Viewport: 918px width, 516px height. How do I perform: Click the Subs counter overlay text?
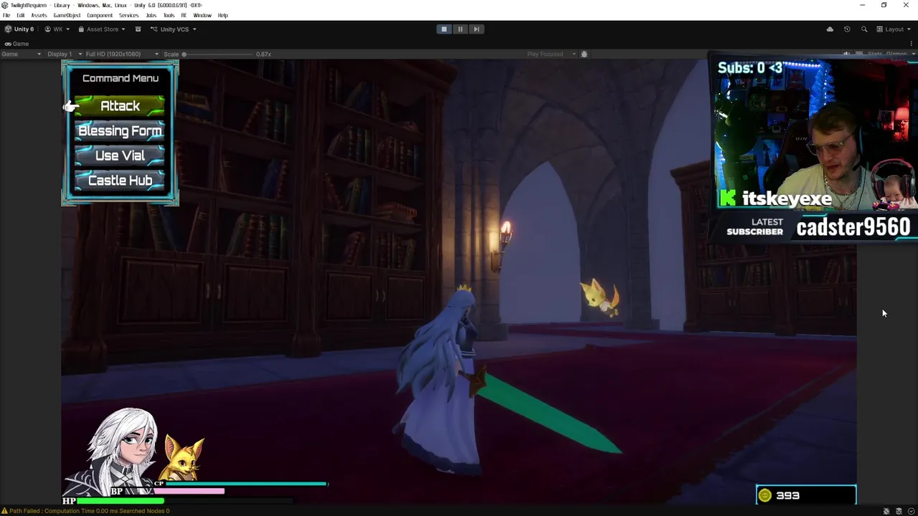[750, 68]
